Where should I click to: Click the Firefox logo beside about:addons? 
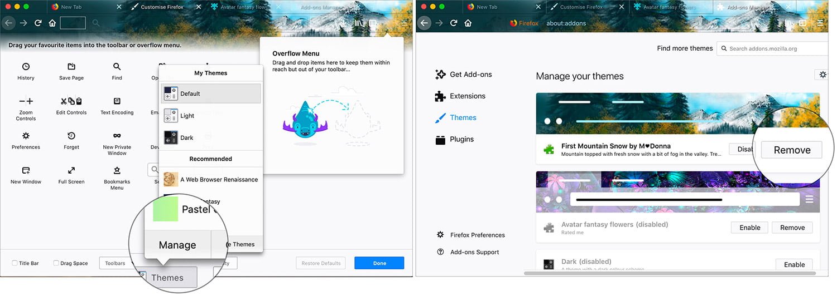pos(513,23)
